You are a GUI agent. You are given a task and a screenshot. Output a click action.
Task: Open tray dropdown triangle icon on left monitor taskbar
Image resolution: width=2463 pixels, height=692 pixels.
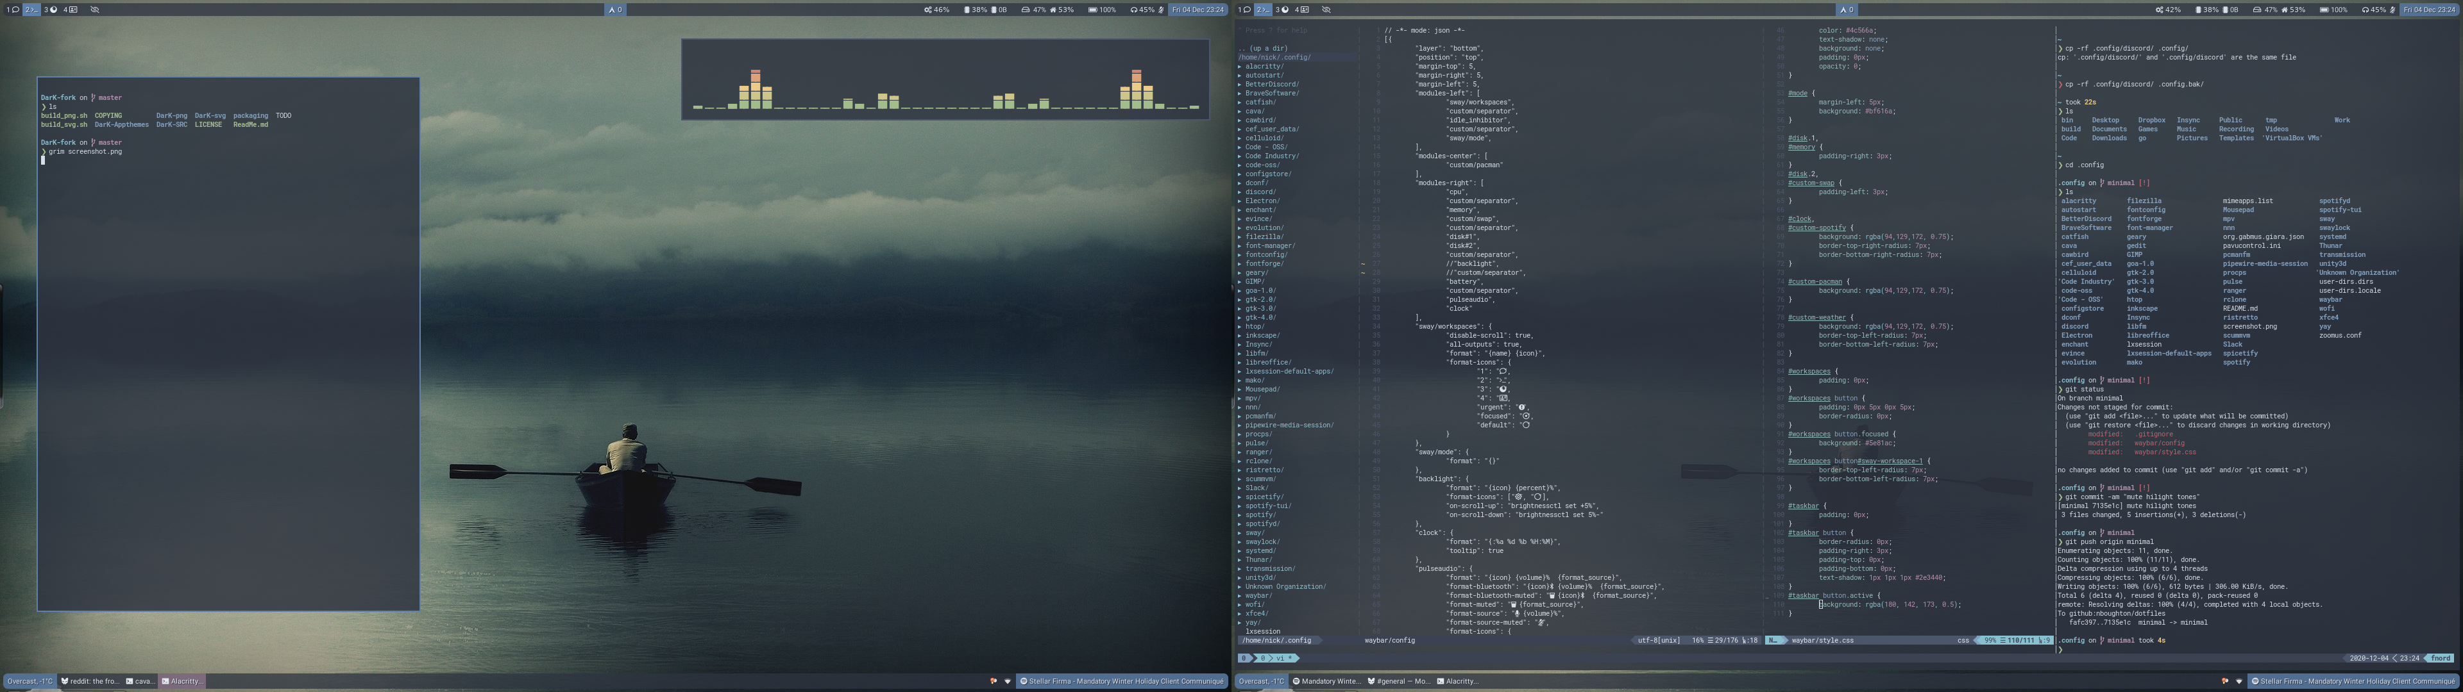point(1007,682)
